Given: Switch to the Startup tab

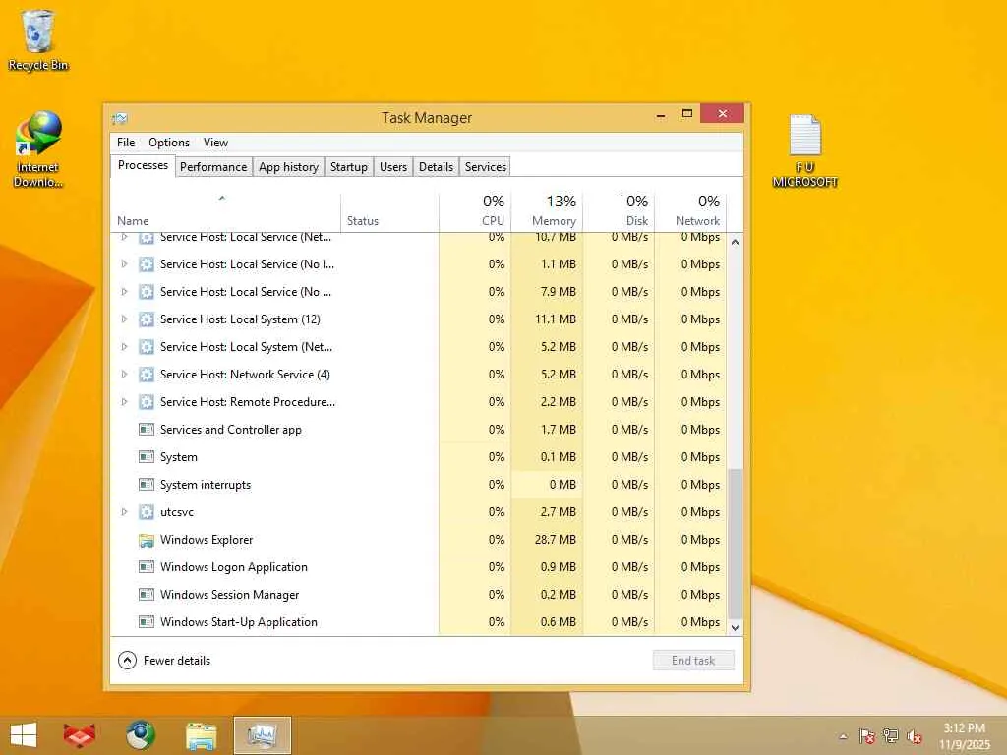Looking at the screenshot, I should tap(349, 167).
